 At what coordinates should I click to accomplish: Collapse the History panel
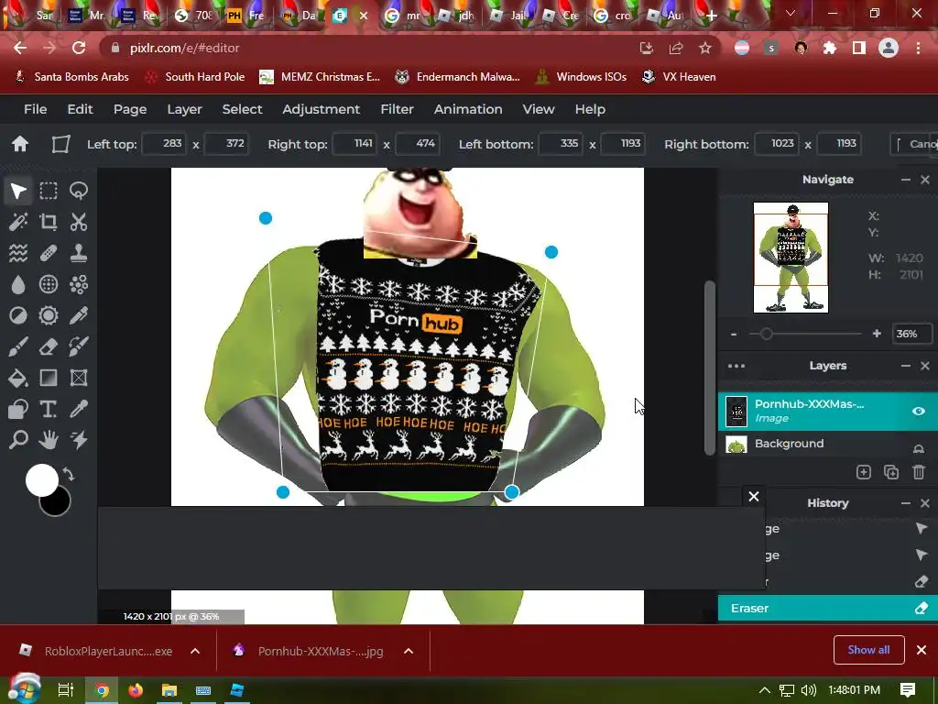click(x=906, y=503)
